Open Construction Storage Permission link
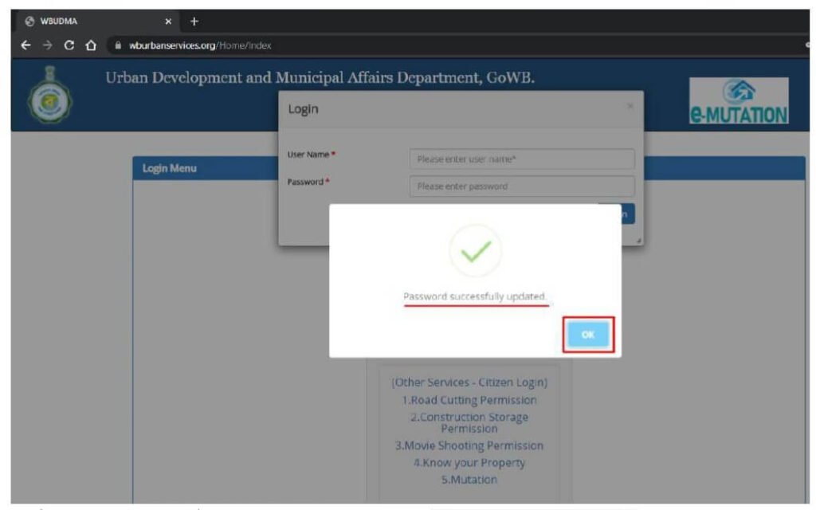Image resolution: width=816 pixels, height=510 pixels. point(469,422)
